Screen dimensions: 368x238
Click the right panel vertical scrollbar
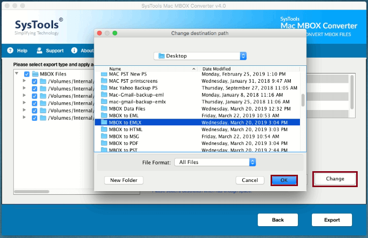click(x=352, y=92)
